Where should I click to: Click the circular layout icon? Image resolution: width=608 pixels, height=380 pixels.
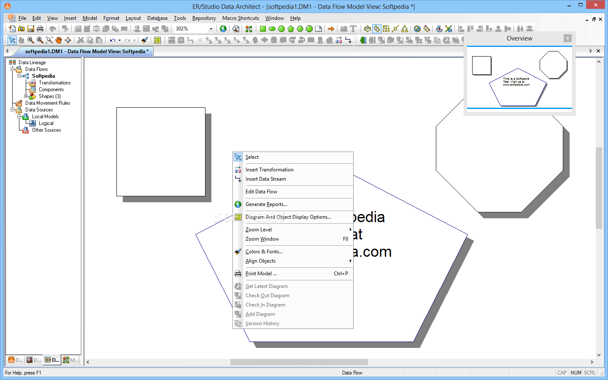pyautogui.click(x=368, y=29)
